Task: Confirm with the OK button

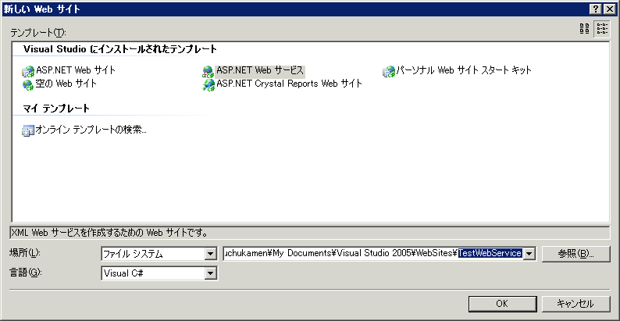Action: 502,304
